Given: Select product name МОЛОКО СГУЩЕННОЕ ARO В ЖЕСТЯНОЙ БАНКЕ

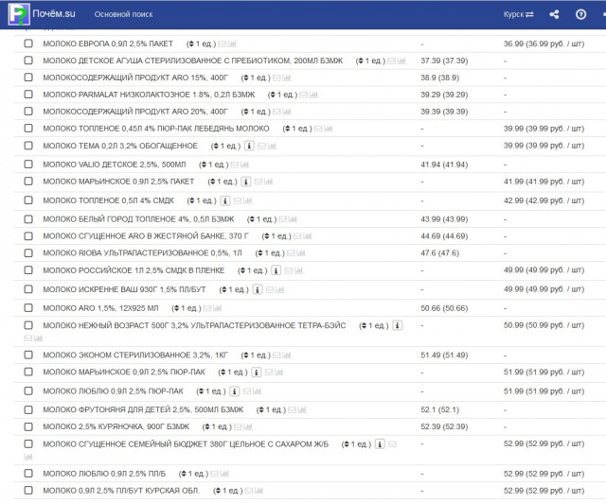Looking at the screenshot, I should tap(146, 235).
